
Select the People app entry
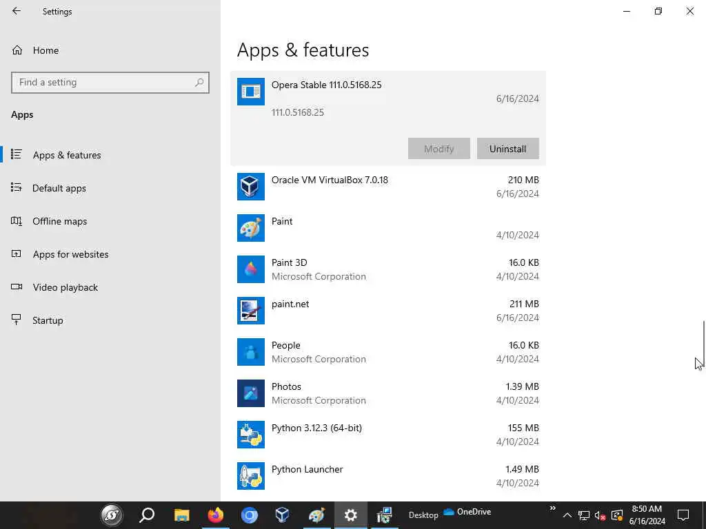point(388,352)
